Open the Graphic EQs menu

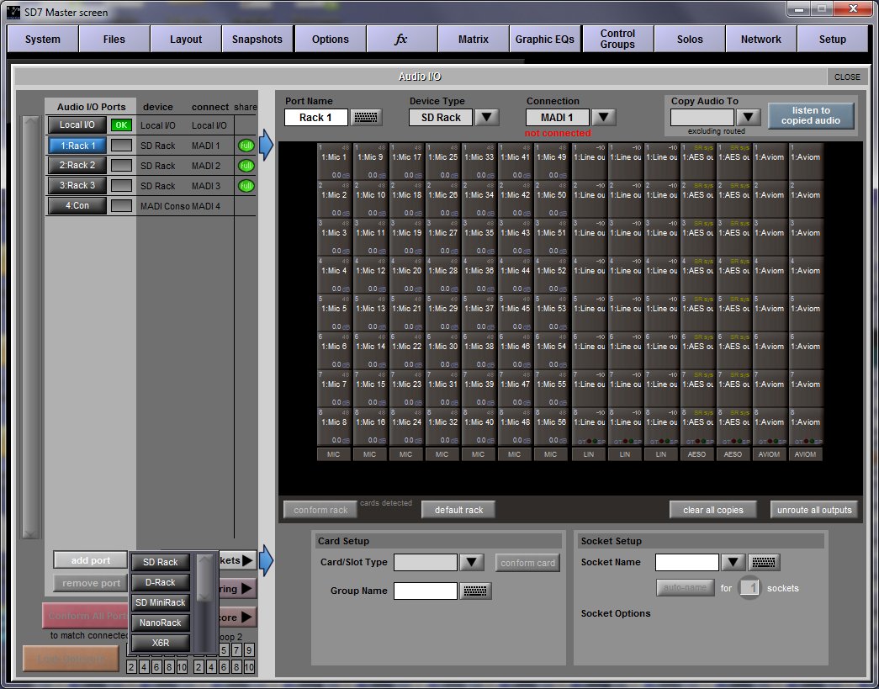point(545,40)
